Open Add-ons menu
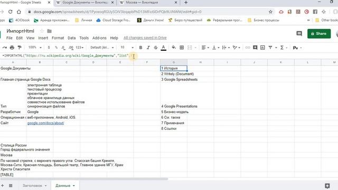The height and width of the screenshot is (190, 338). point(99,38)
